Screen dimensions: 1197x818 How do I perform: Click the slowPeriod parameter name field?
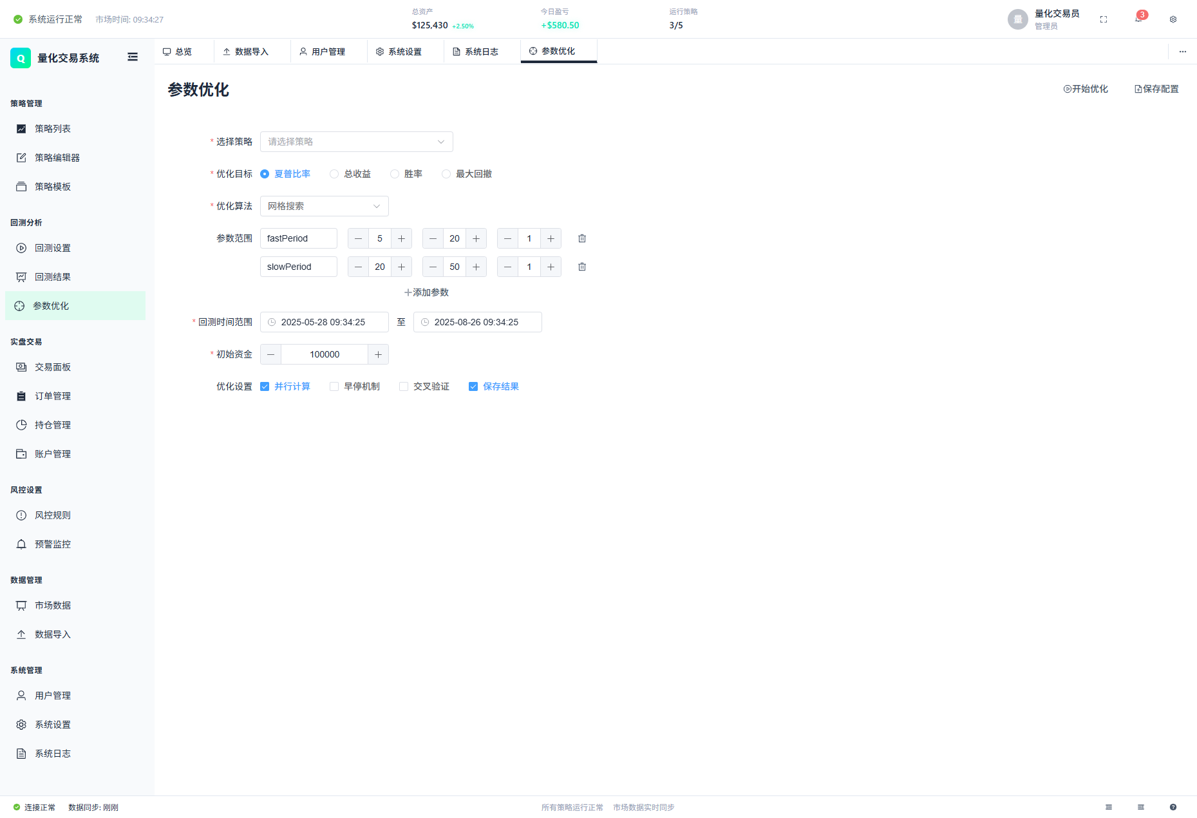pyautogui.click(x=299, y=267)
